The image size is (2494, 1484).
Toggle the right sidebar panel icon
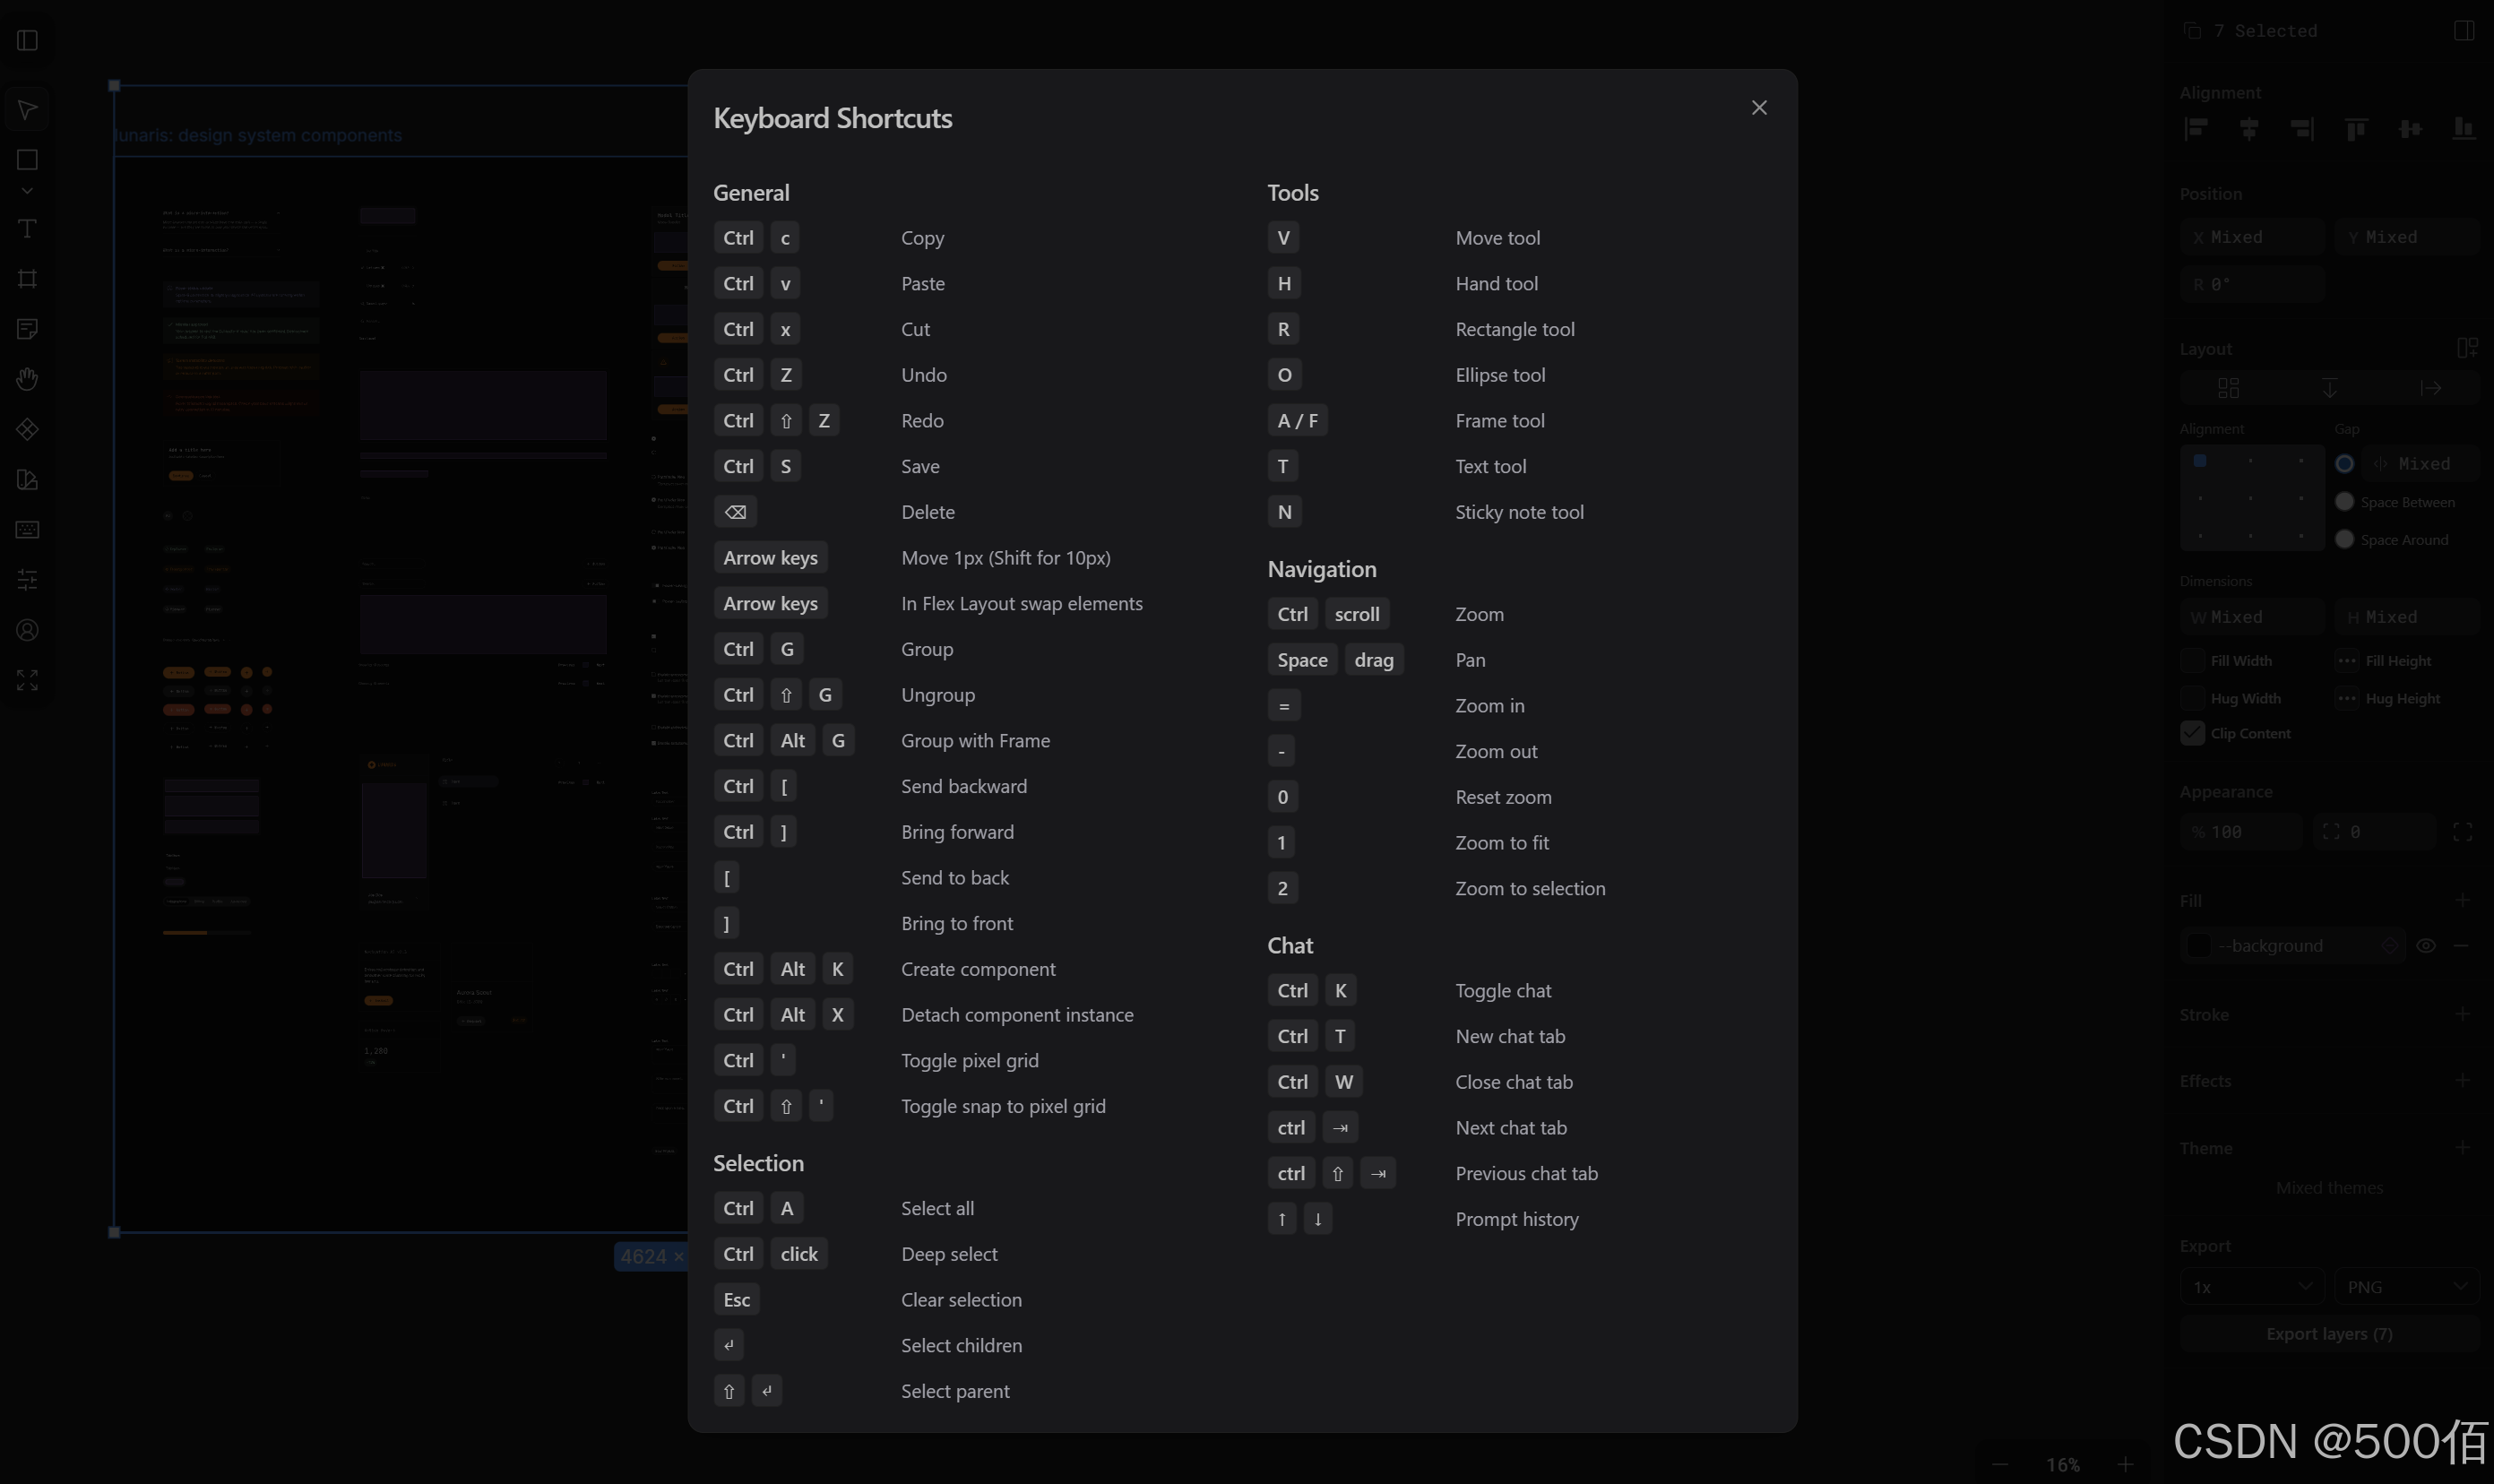pos(2464,30)
